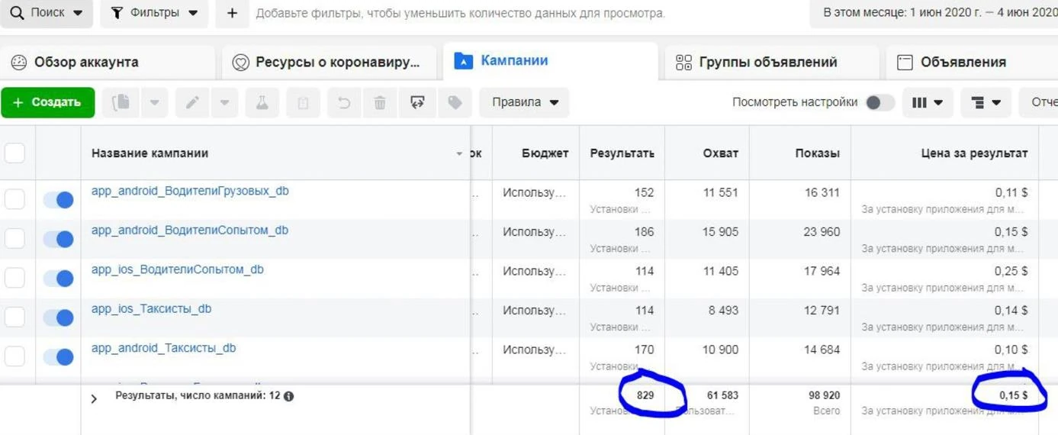The height and width of the screenshot is (435, 1058).
Task: Sort by Название кампании column header
Action: [x=150, y=153]
